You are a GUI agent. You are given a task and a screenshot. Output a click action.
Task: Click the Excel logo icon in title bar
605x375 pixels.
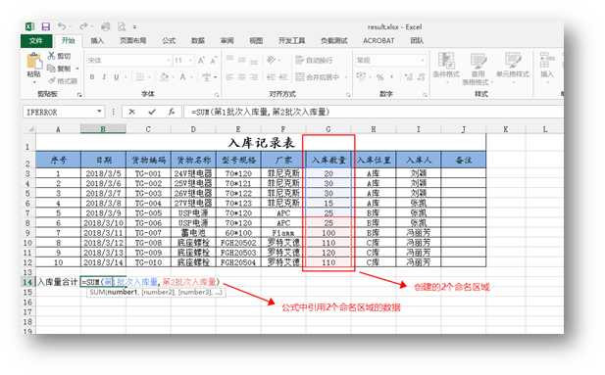pyautogui.click(x=29, y=26)
